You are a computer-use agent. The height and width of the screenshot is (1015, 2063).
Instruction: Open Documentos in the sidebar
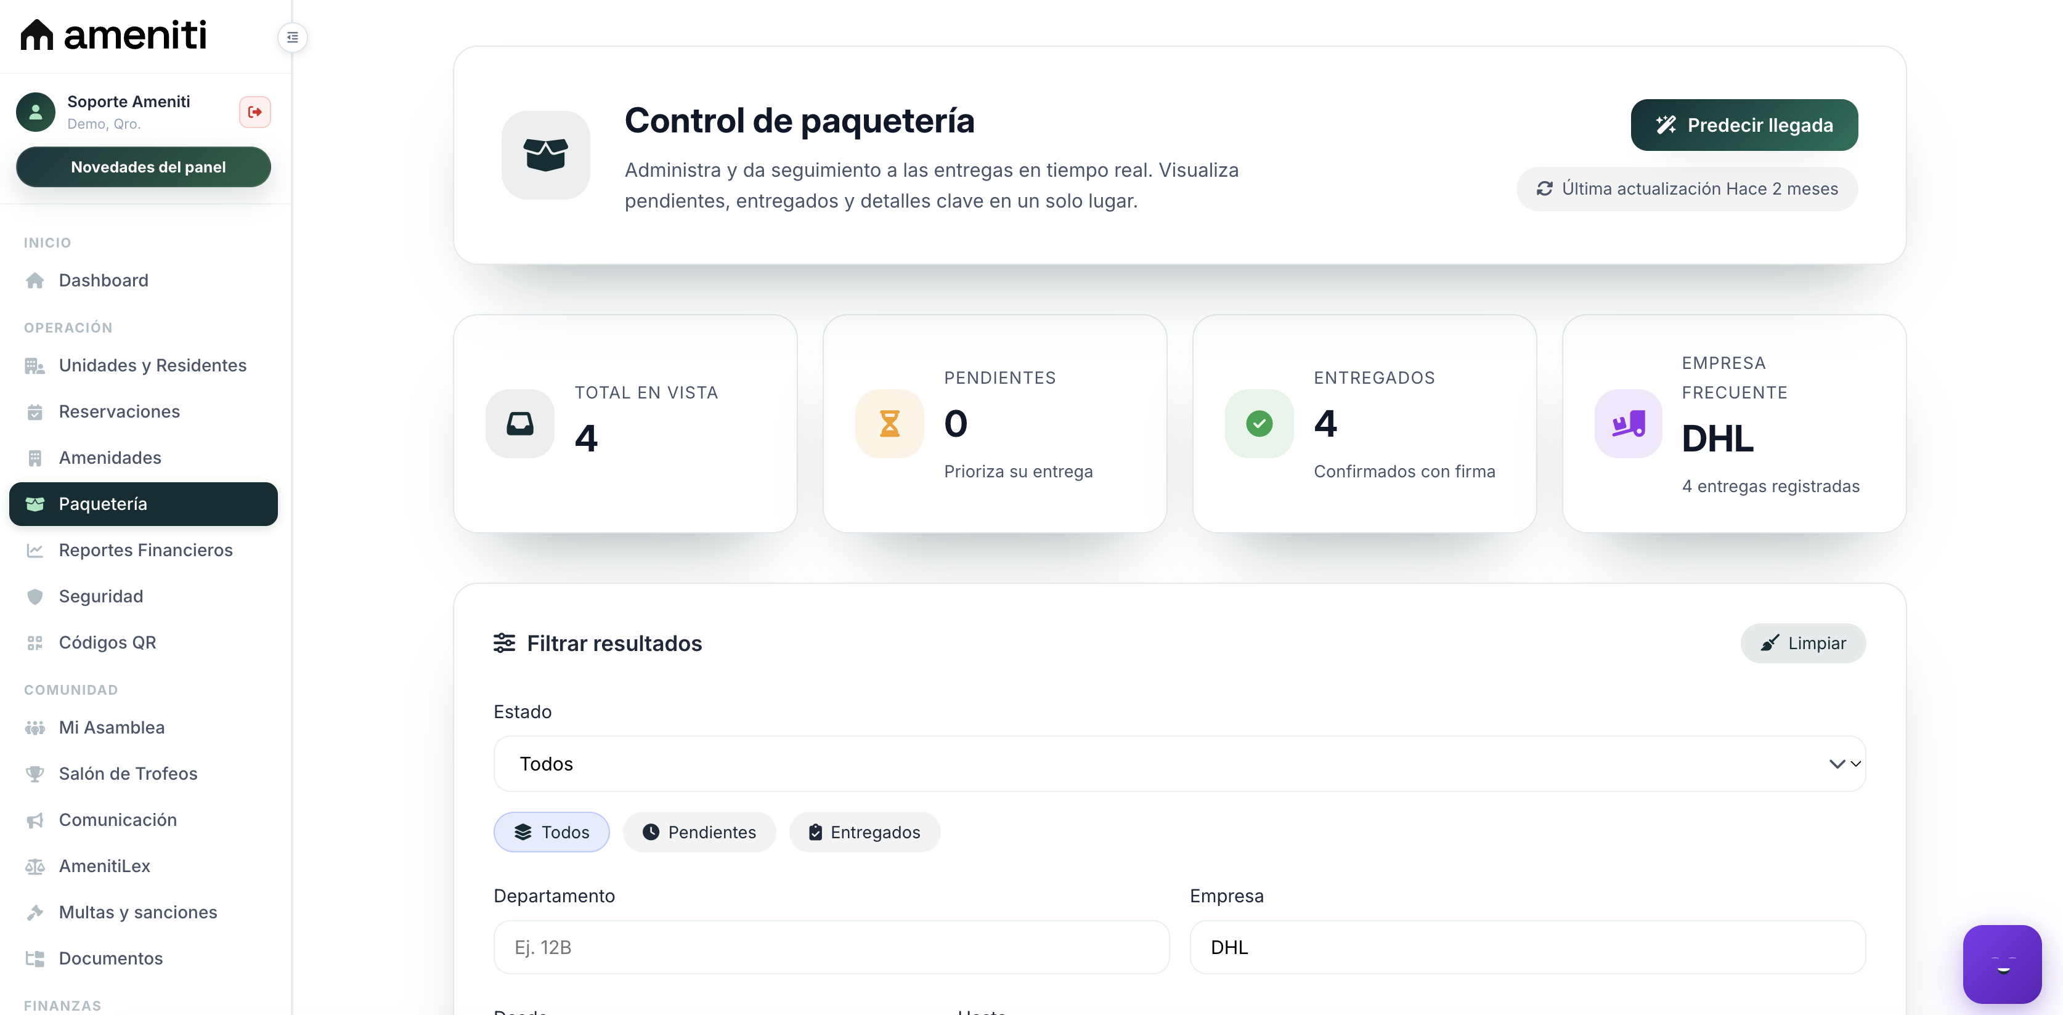point(144,959)
